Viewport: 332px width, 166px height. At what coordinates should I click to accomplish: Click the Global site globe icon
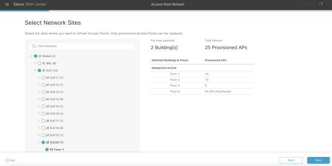tap(40, 56)
